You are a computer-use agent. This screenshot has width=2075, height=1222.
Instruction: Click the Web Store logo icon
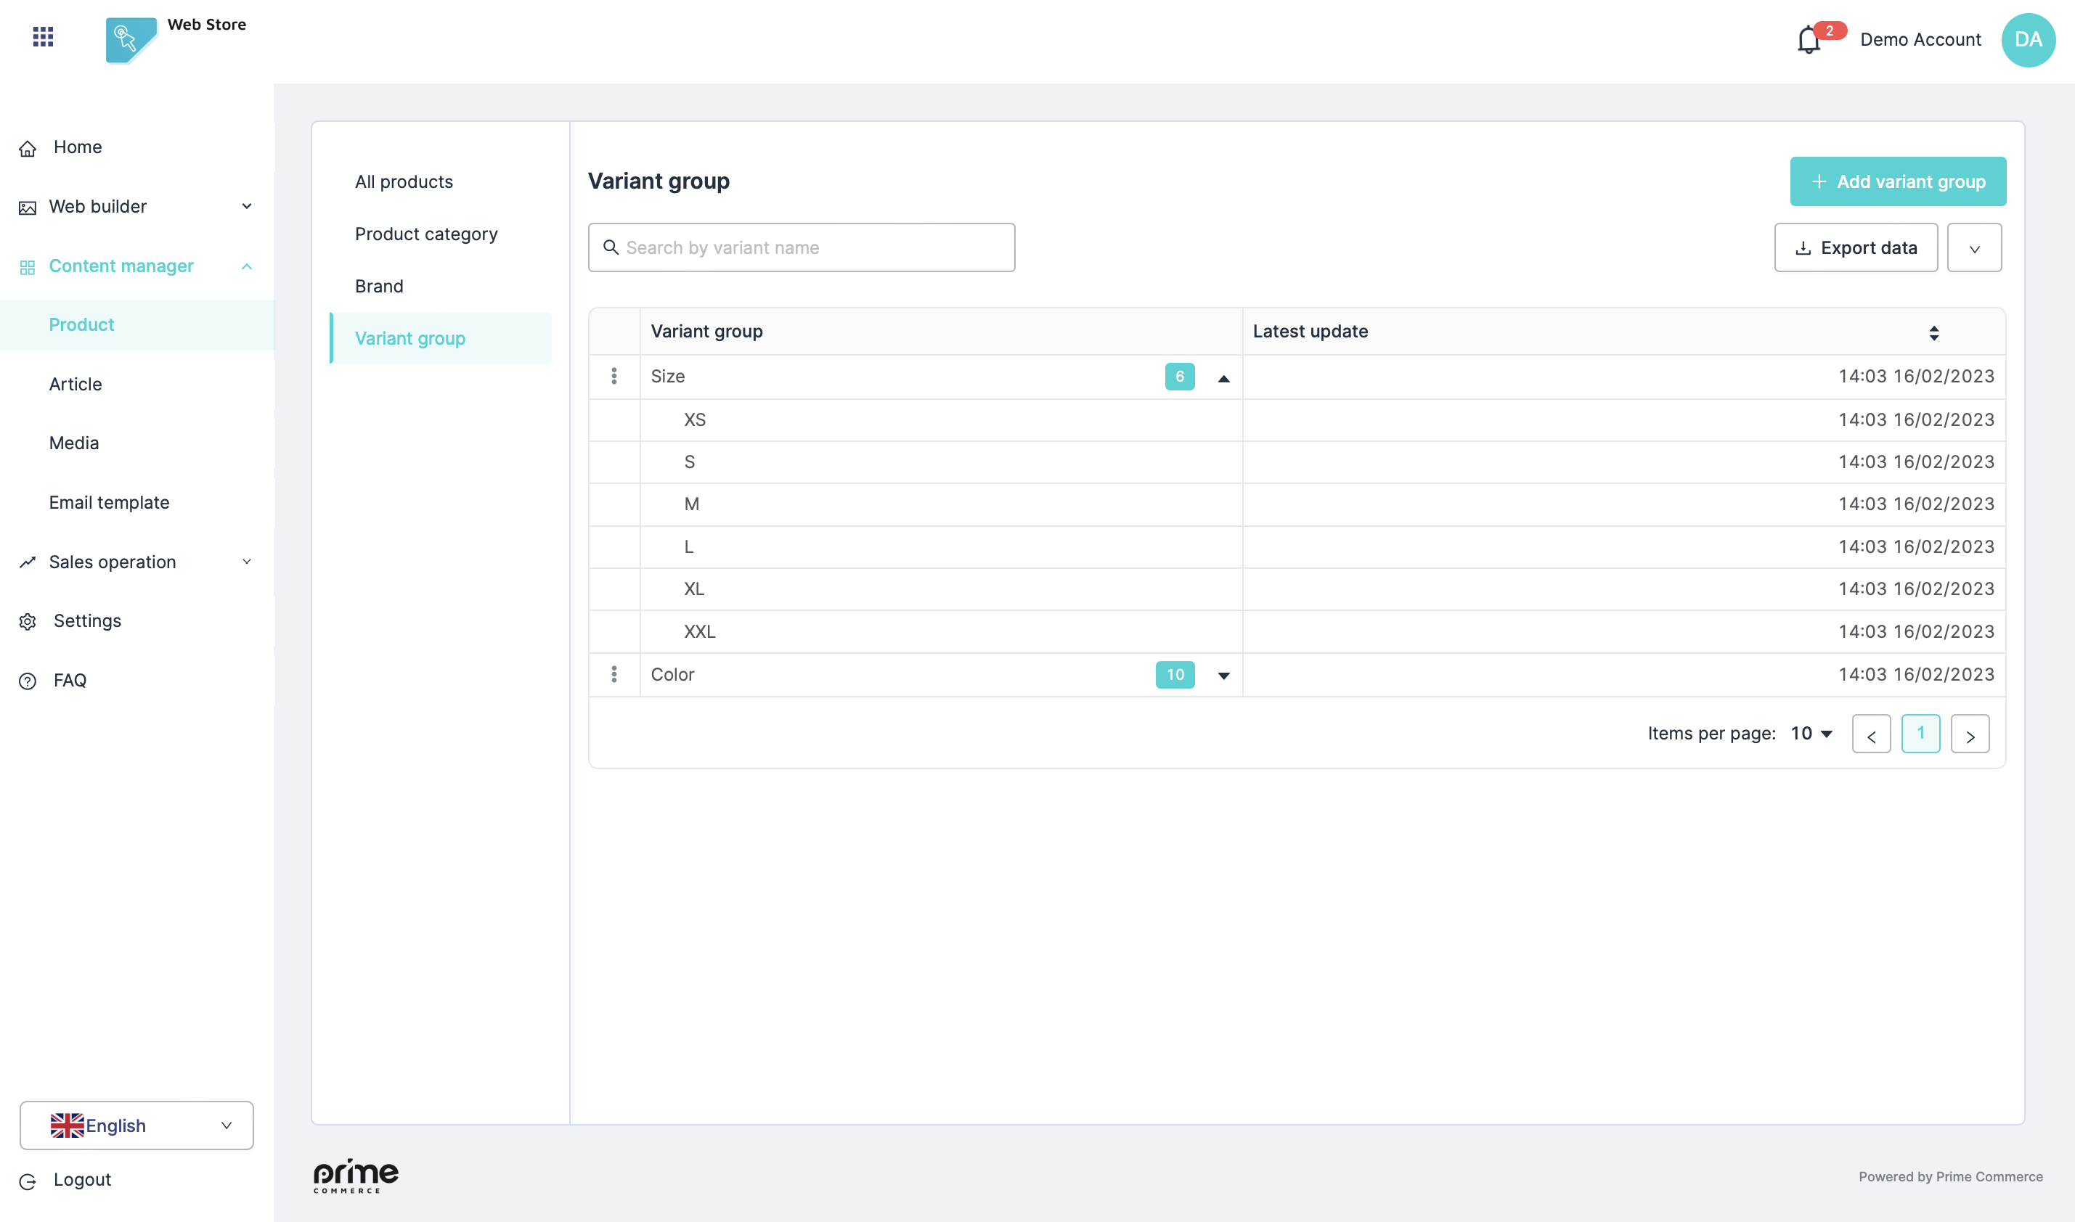point(130,39)
